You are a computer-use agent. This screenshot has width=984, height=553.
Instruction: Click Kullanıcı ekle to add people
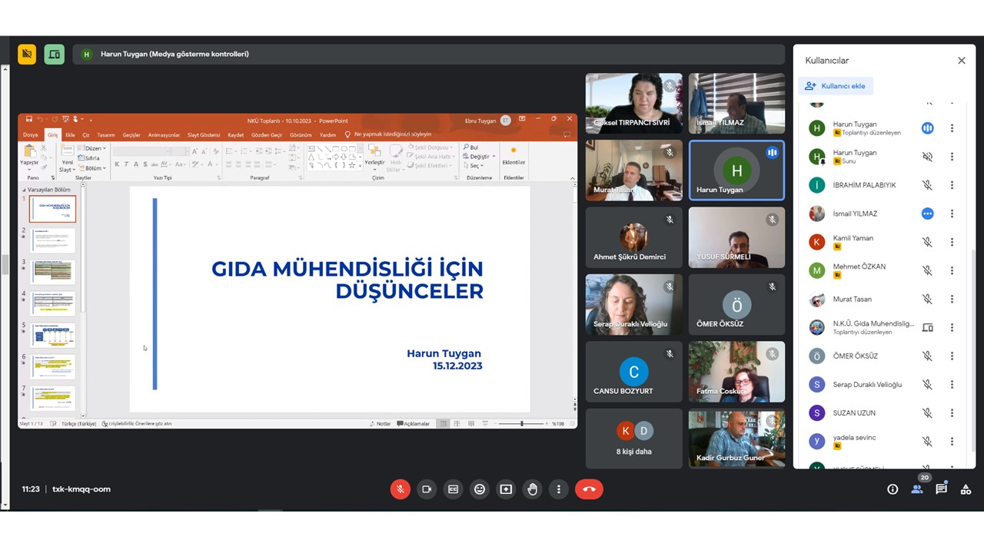click(x=836, y=86)
